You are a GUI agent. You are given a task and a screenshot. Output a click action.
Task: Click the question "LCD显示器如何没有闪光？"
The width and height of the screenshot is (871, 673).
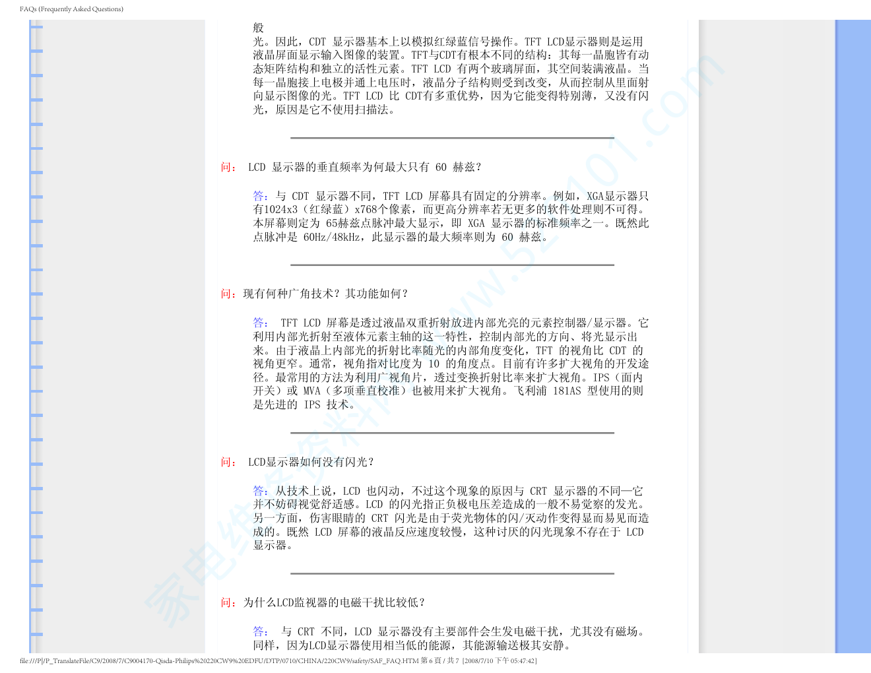(x=311, y=463)
